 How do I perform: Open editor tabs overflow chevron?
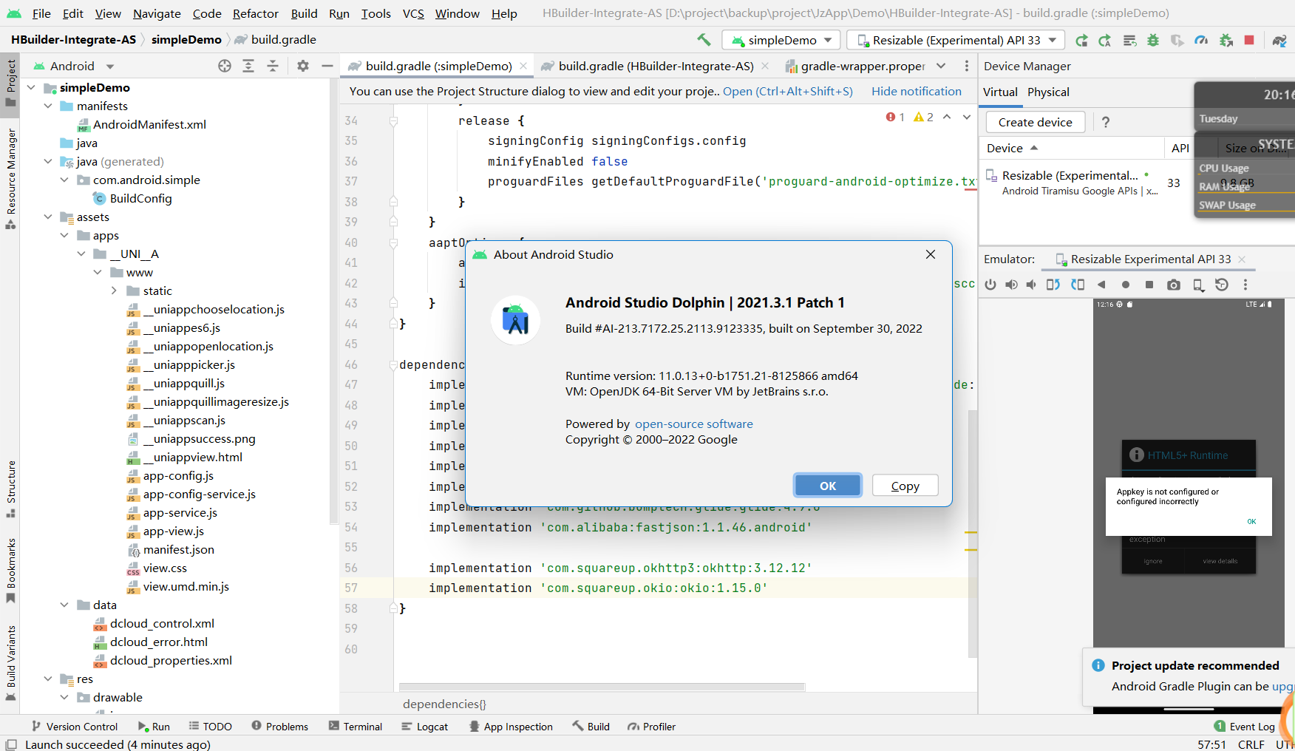point(941,66)
